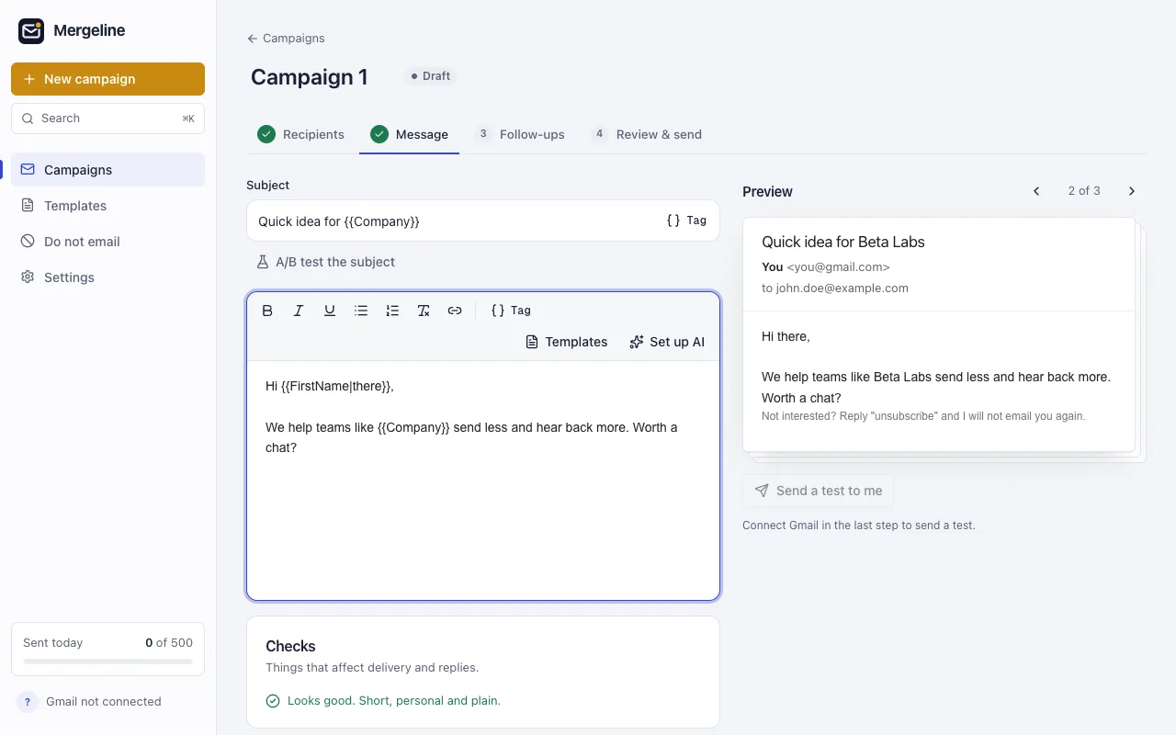Click A/B test the subject

point(325,262)
